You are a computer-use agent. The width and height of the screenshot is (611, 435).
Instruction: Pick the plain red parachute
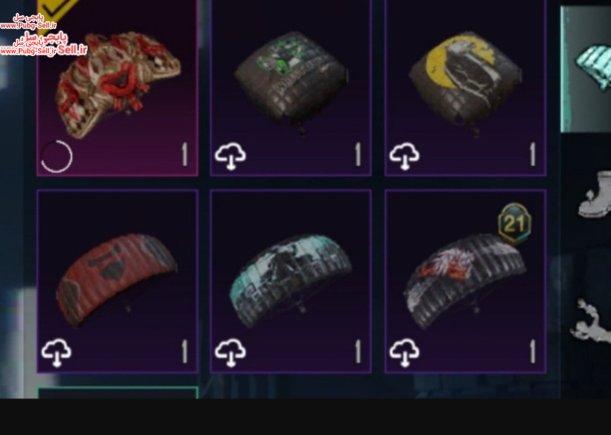point(117,281)
